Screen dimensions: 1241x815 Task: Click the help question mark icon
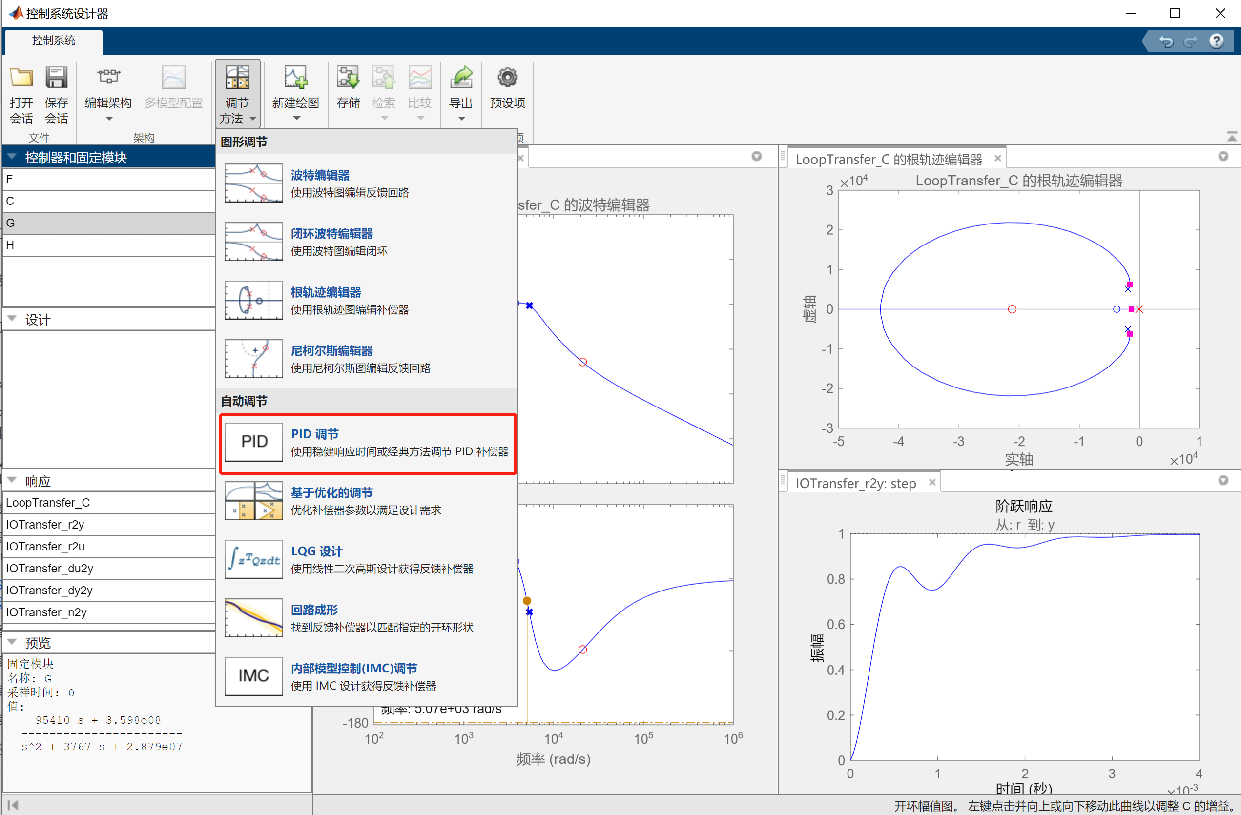[1216, 41]
